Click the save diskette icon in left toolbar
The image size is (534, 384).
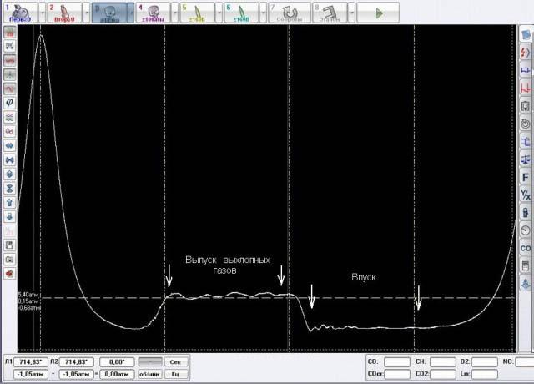click(x=9, y=245)
